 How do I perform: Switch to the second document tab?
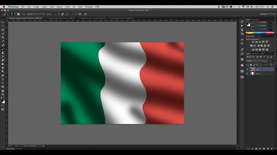61,18
